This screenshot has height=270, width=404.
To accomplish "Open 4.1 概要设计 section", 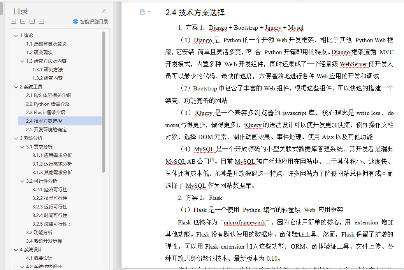I will (39, 258).
